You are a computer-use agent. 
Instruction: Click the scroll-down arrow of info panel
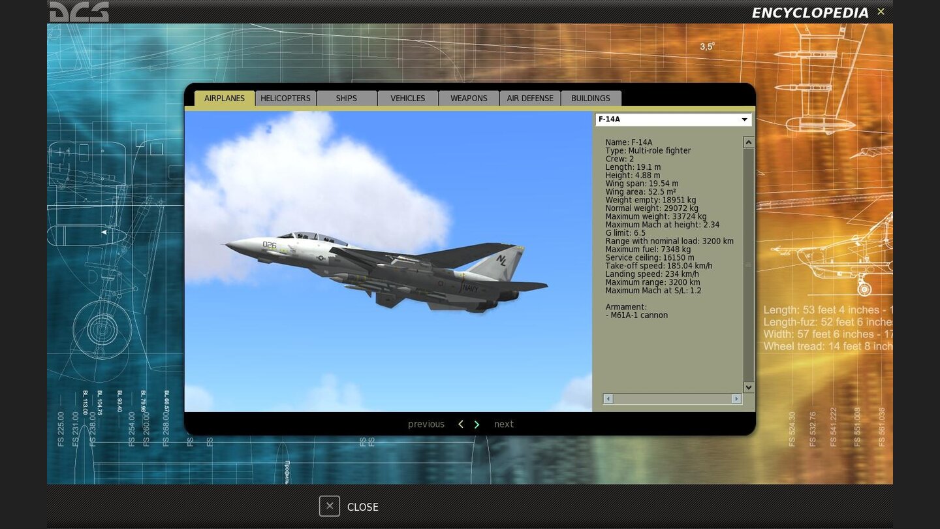click(x=749, y=387)
